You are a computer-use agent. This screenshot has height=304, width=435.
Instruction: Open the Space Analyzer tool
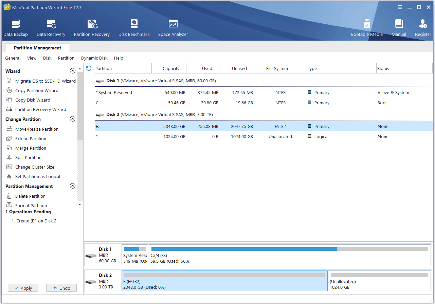click(x=173, y=28)
